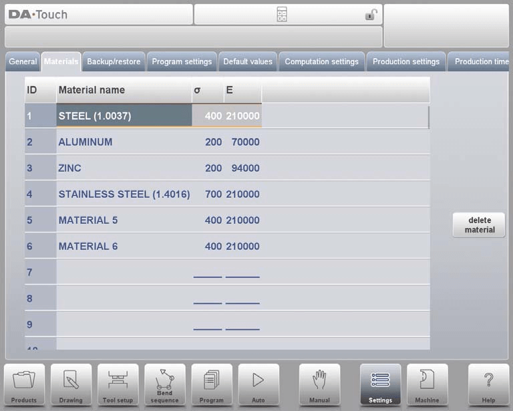The width and height of the screenshot is (513, 411).
Task: Click the calculator icon in top bar
Action: [282, 15]
